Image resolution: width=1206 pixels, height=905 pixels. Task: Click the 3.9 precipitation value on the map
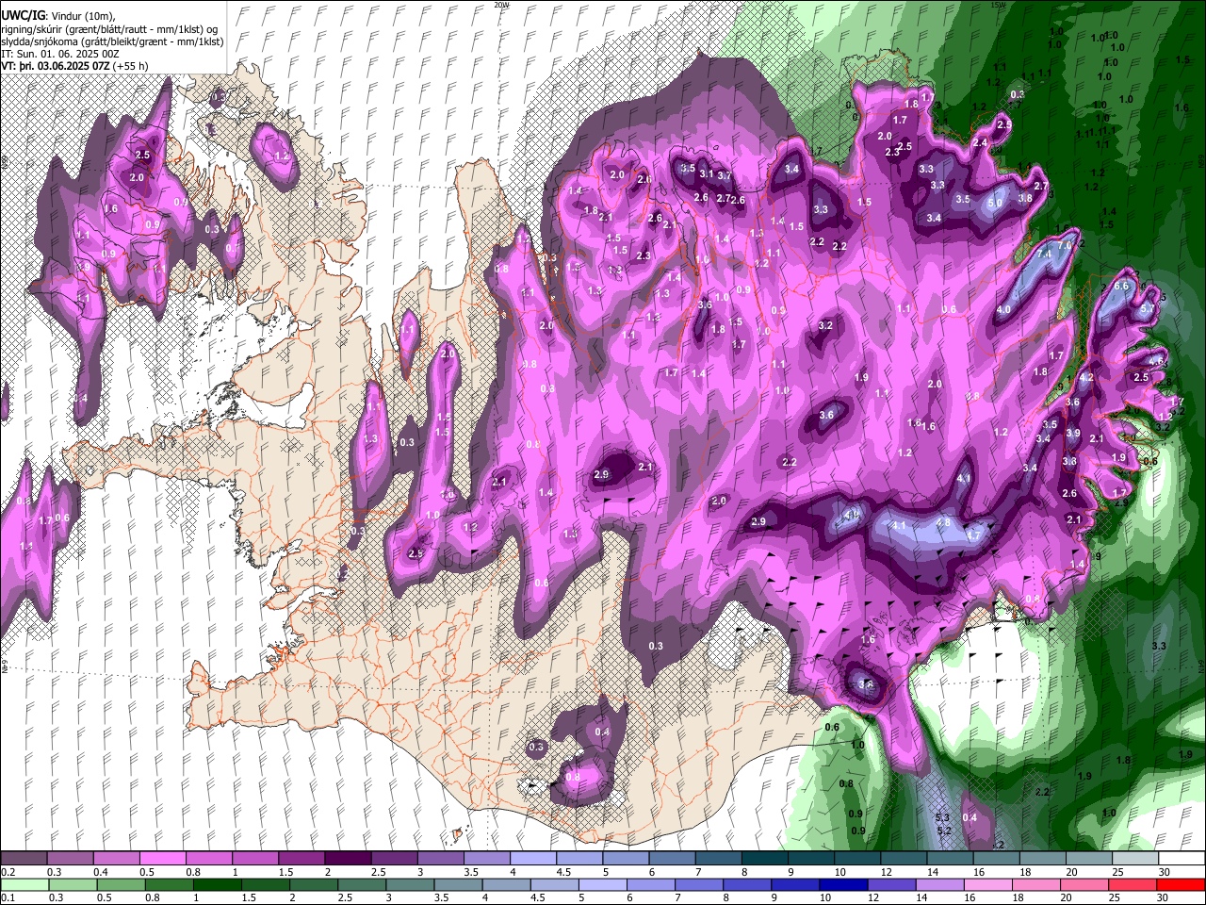(x=1072, y=433)
